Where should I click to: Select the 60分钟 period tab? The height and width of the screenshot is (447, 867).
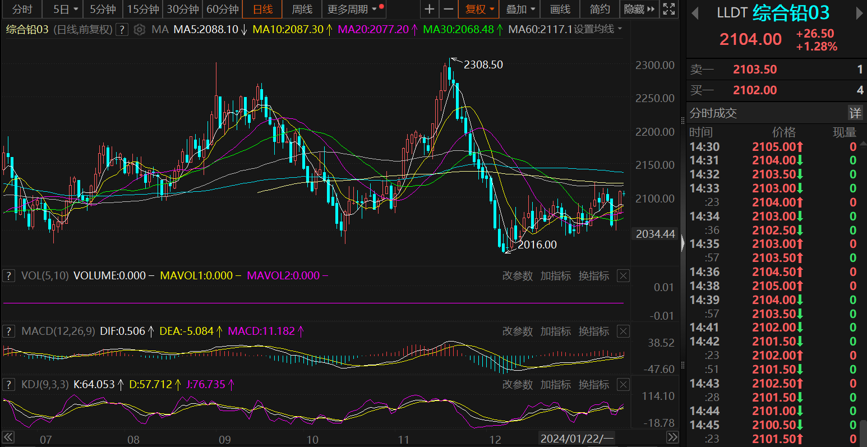pos(223,9)
